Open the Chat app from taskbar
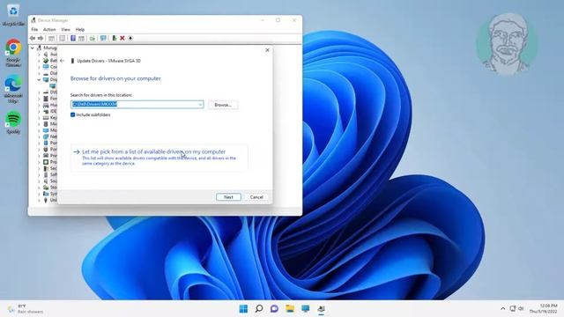 click(274, 309)
